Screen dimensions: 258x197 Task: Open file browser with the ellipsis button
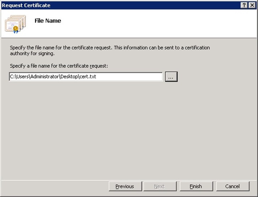pos(171,76)
